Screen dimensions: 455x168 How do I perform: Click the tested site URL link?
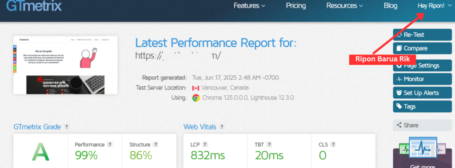pyautogui.click(x=179, y=55)
